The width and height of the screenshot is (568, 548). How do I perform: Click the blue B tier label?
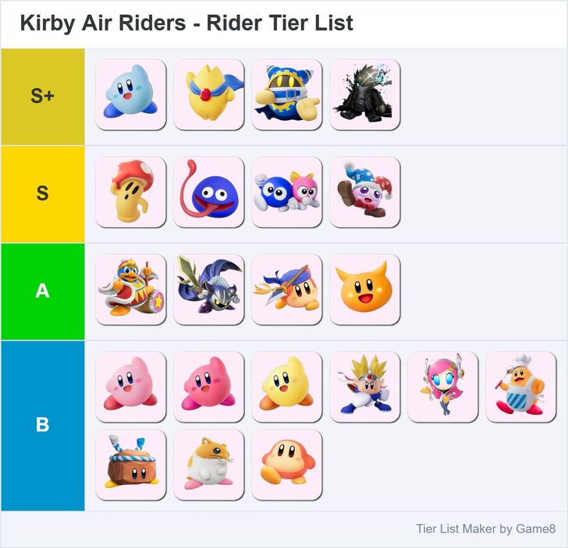pyautogui.click(x=42, y=425)
